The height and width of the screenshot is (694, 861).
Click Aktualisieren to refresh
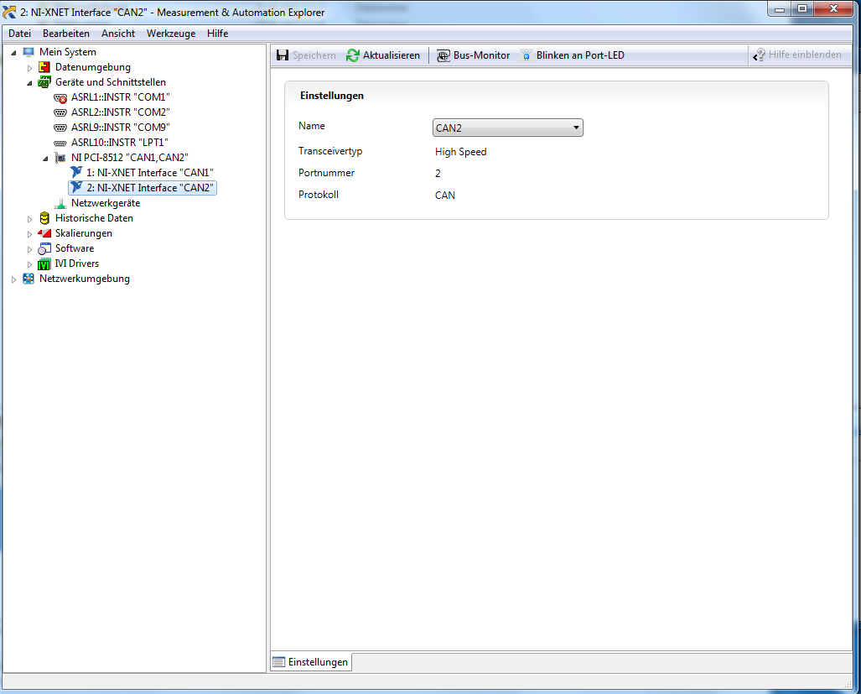coord(383,55)
